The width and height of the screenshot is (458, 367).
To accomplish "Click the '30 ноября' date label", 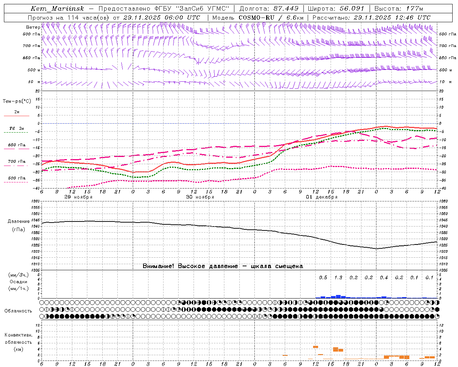I will (200, 197).
